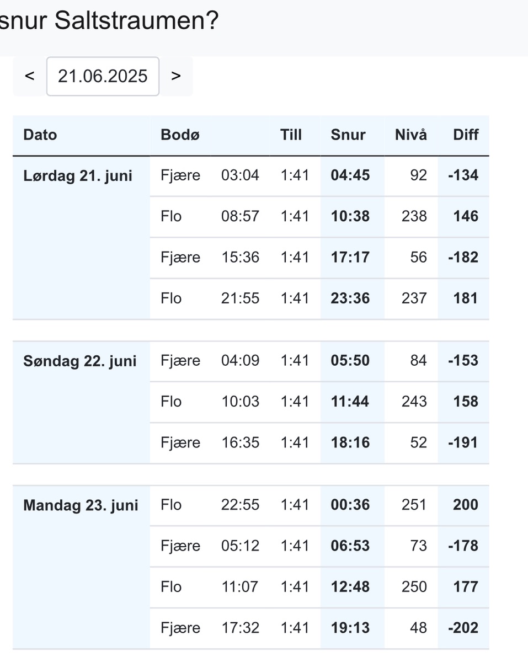Click the -202 diff value
The width and height of the screenshot is (528, 662).
coord(463,628)
